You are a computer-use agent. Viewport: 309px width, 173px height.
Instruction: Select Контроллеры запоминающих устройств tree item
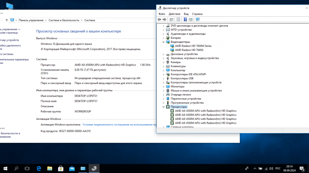point(196,82)
